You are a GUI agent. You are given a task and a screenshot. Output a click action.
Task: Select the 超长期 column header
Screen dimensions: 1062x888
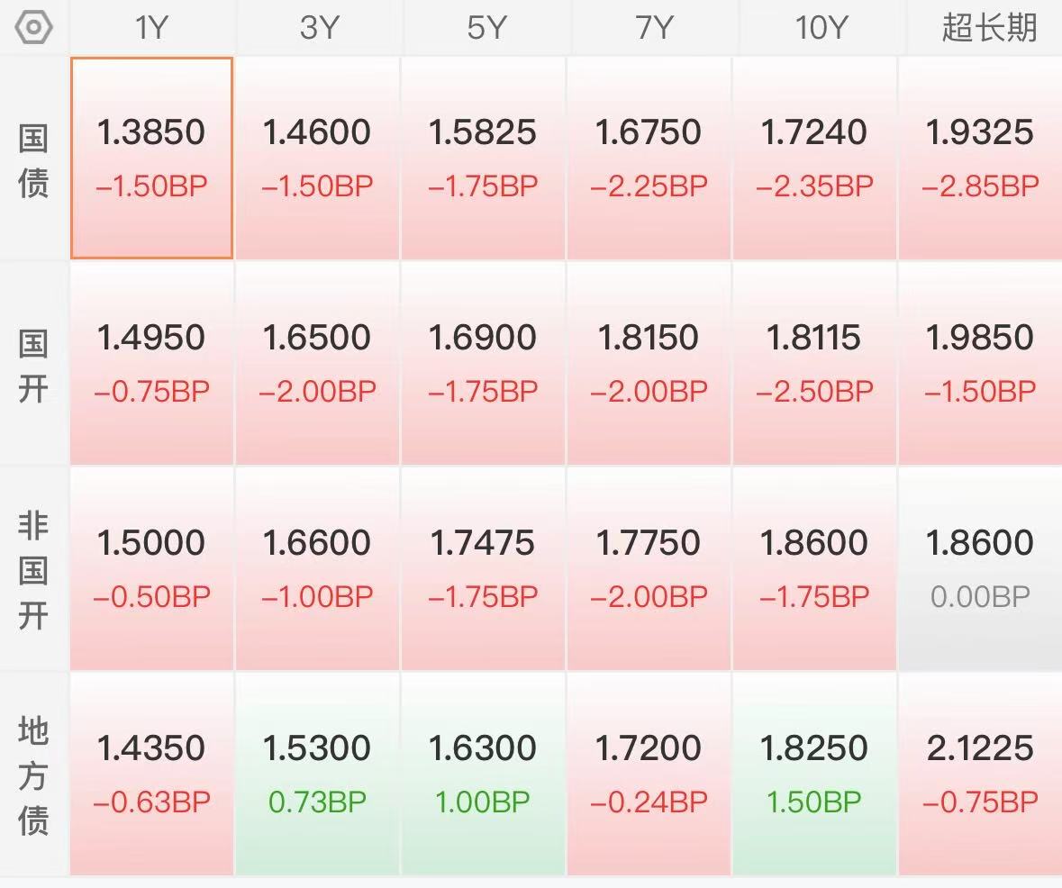(x=989, y=28)
